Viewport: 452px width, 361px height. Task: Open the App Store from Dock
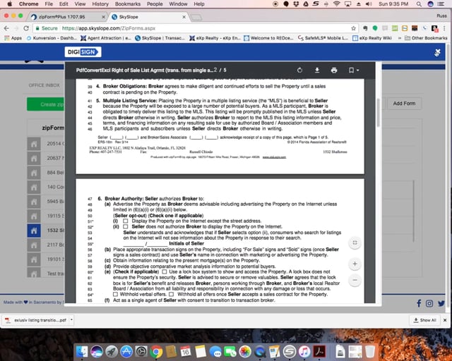coord(126,352)
